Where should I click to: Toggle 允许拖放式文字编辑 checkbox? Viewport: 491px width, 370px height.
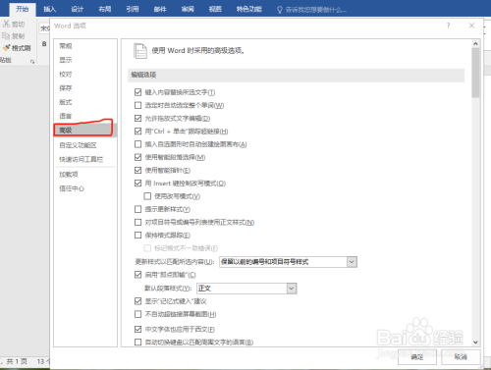click(x=138, y=118)
